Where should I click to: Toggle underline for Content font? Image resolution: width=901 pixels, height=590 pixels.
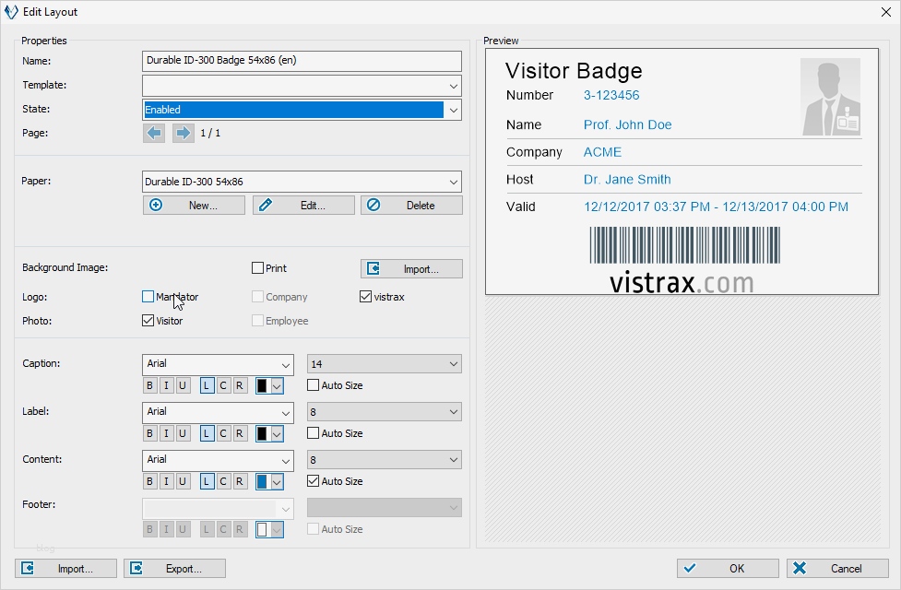point(183,481)
